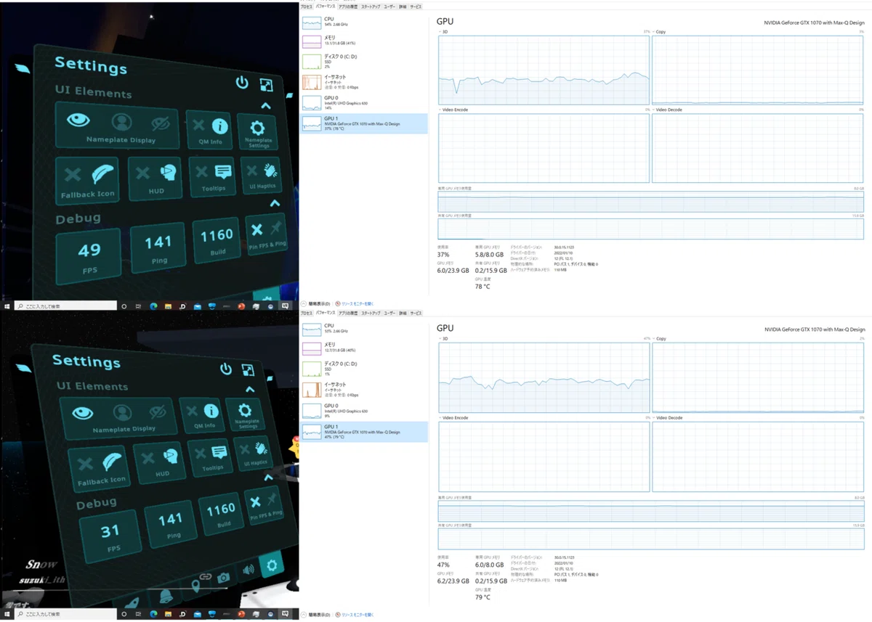872x622 pixels.
Task: Open the camera tab in the VRChat menu
Action: 224,578
